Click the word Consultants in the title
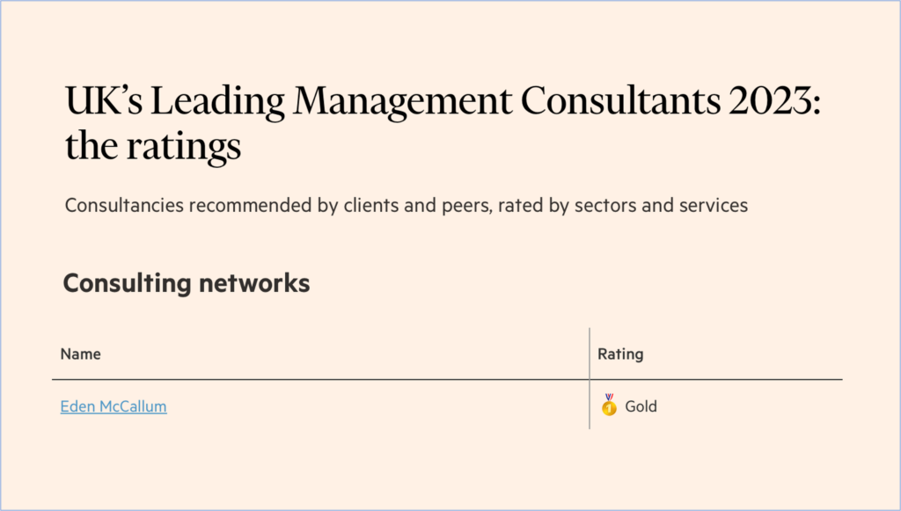The width and height of the screenshot is (901, 511). click(x=620, y=100)
